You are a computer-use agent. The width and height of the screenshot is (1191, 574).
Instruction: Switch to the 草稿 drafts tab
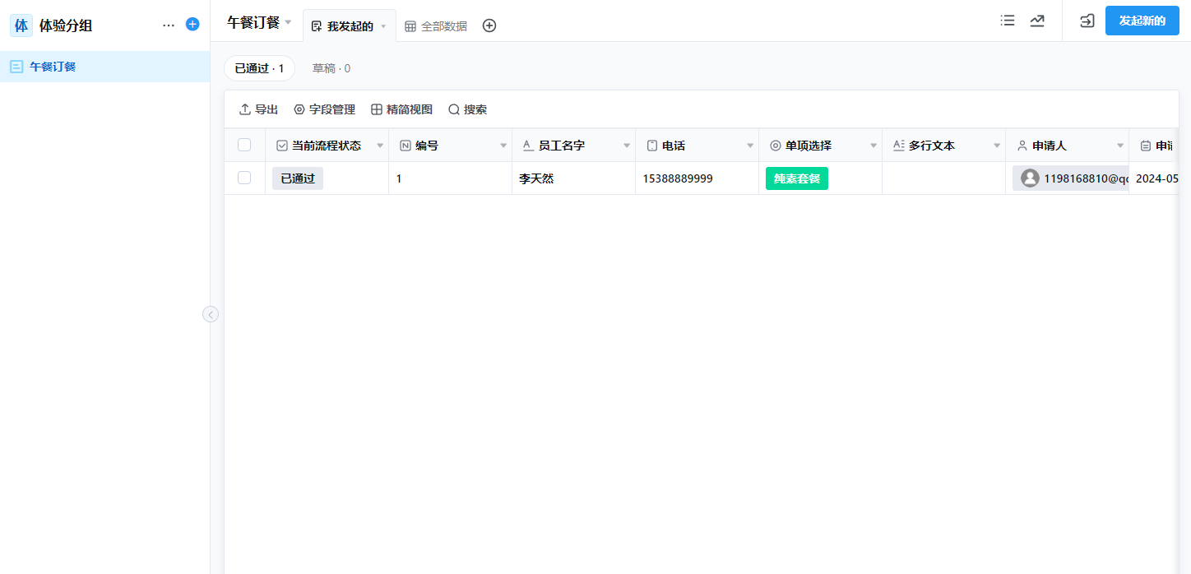(331, 68)
